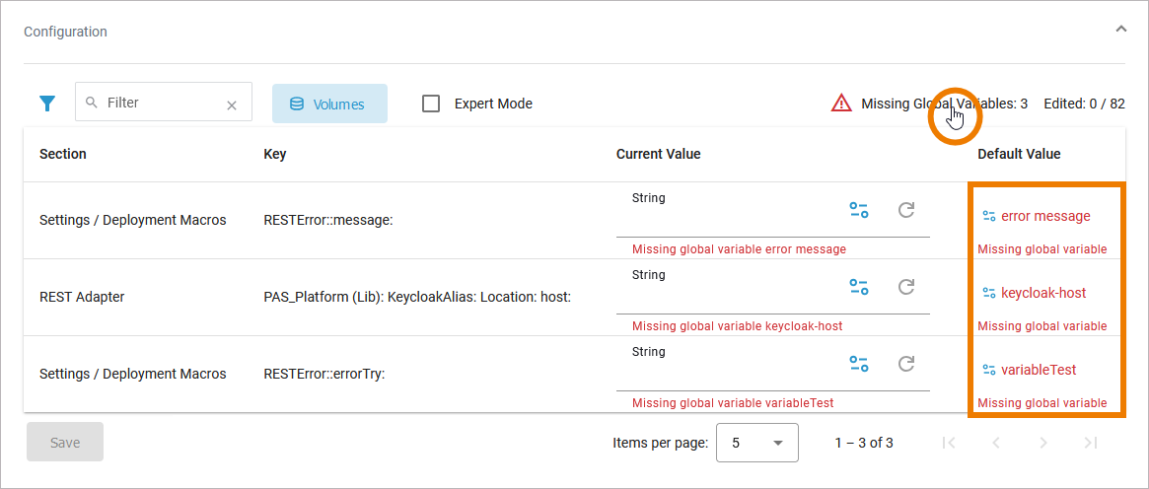The height and width of the screenshot is (489, 1149).
Task: Open global variable selector for RESTError::message row
Action: coord(859,210)
